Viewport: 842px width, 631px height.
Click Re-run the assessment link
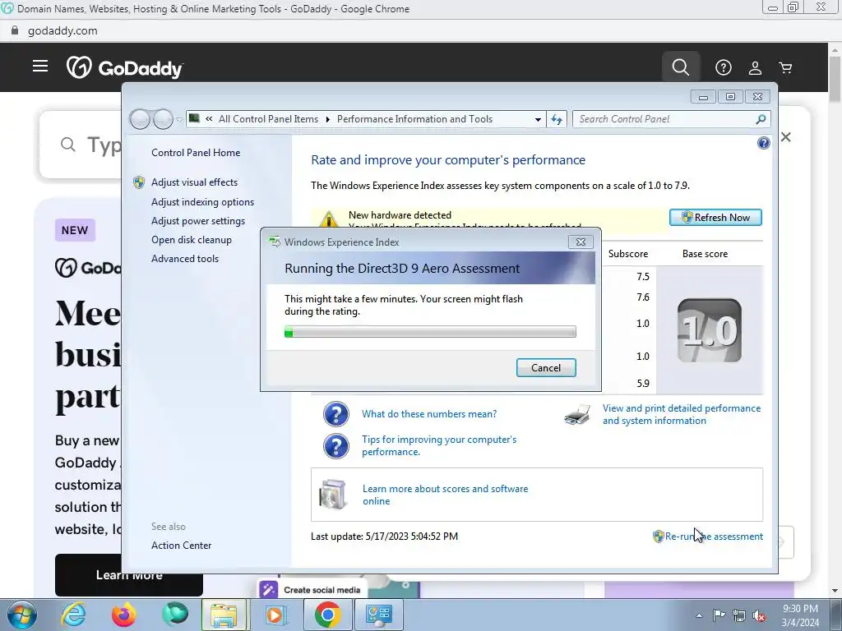pyautogui.click(x=714, y=536)
